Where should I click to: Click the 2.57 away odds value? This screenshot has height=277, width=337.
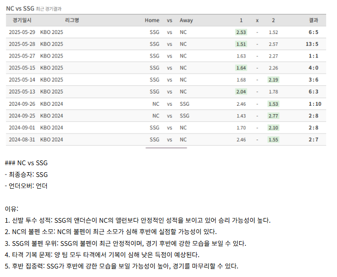pyautogui.click(x=273, y=44)
